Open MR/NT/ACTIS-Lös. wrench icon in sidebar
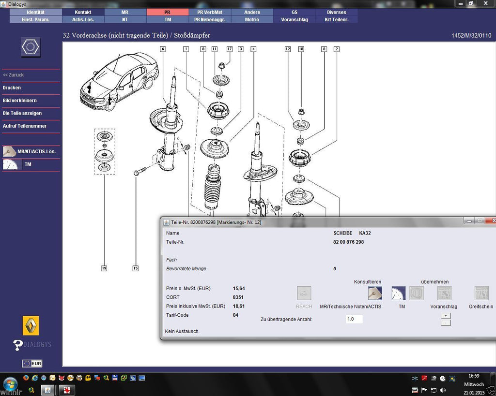The image size is (496, 396). pyautogui.click(x=10, y=151)
